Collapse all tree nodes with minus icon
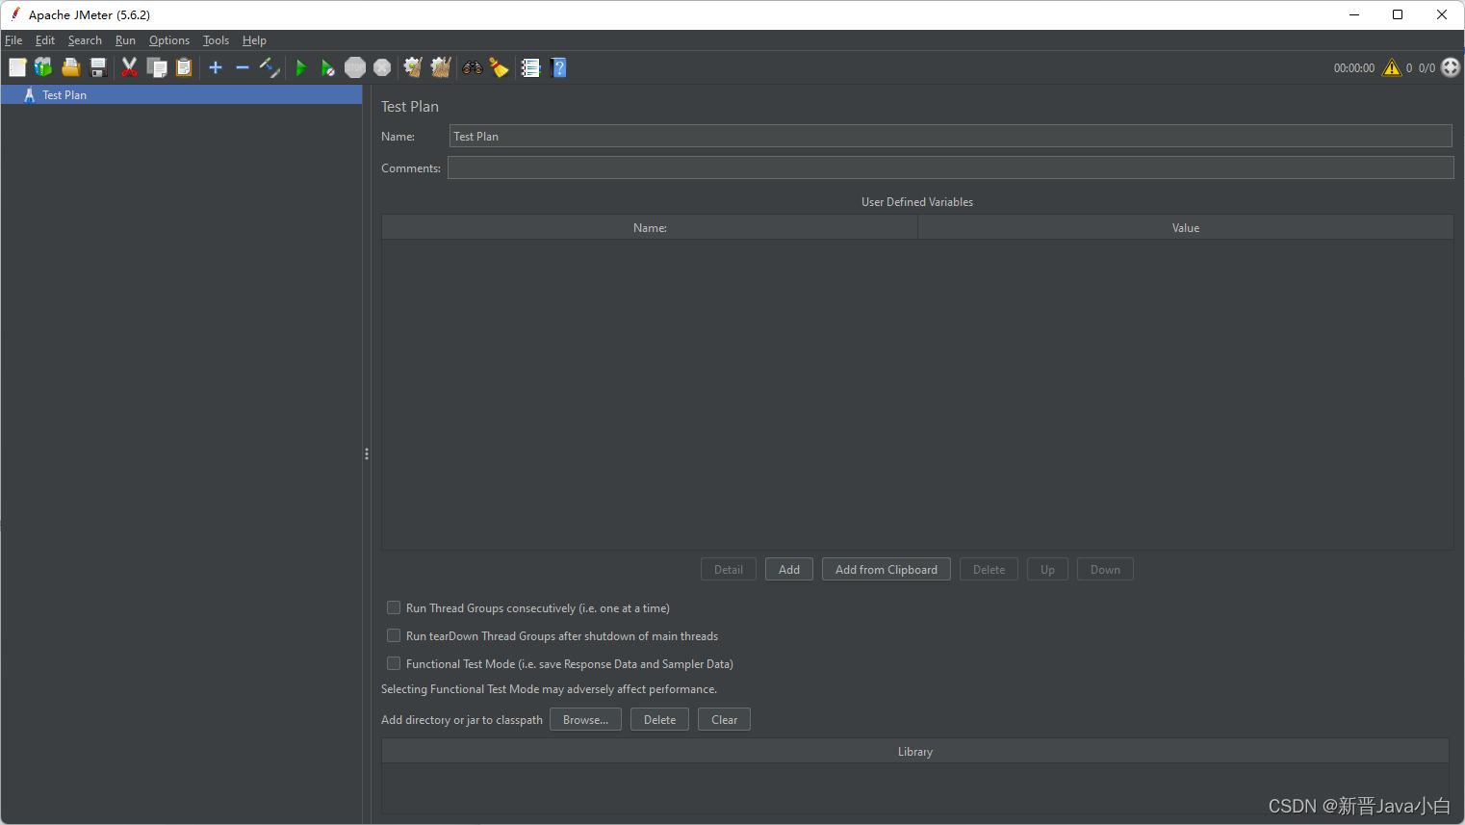The width and height of the screenshot is (1465, 825). coord(243,67)
